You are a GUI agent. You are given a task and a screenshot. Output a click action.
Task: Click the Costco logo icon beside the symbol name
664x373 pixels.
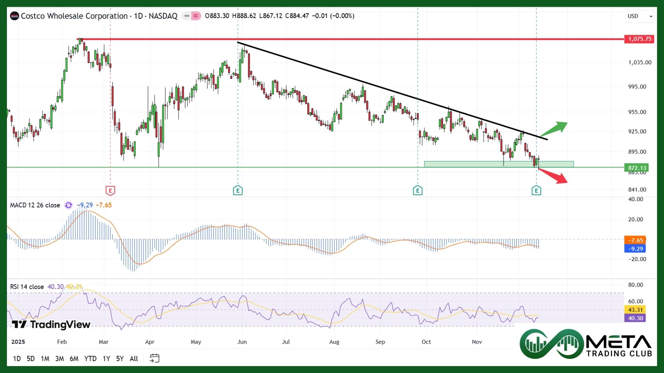15,16
